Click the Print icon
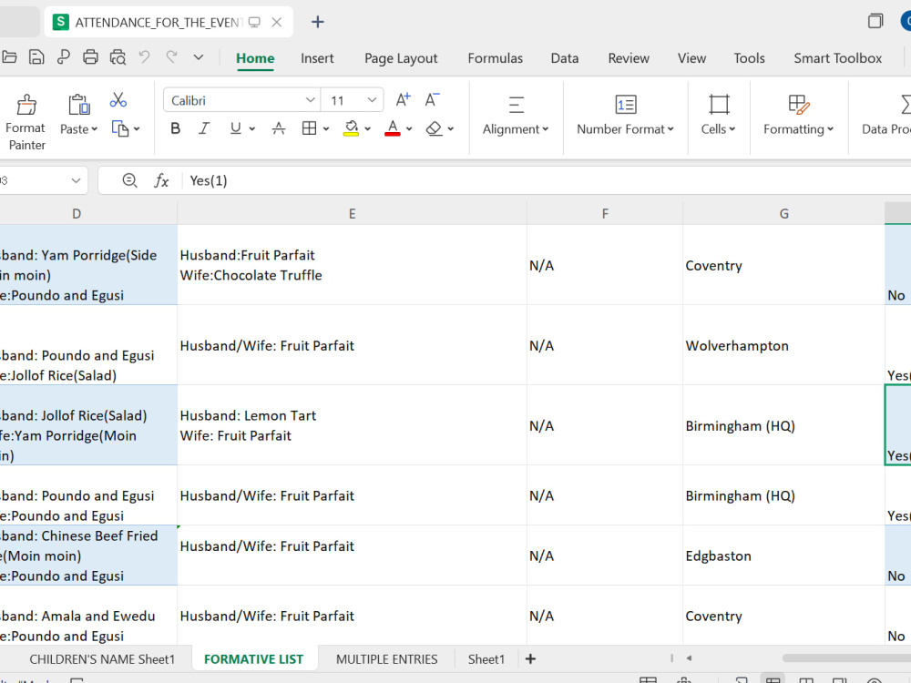The height and width of the screenshot is (683, 911). (90, 56)
